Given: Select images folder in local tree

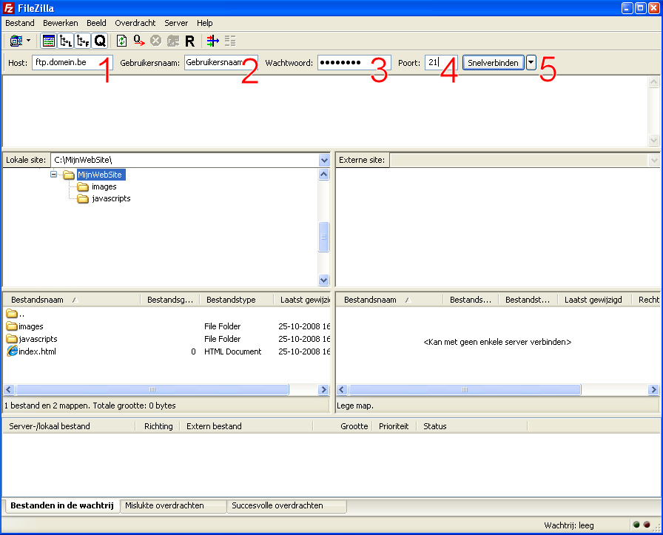Looking at the screenshot, I should point(104,186).
